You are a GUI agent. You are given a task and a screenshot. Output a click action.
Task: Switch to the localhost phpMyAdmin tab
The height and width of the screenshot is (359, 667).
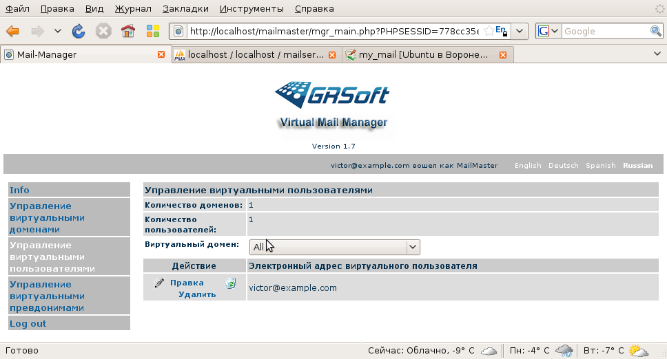tap(256, 55)
